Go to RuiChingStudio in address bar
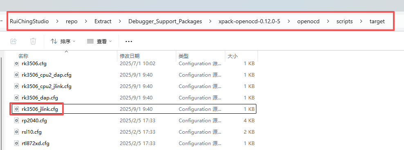The height and width of the screenshot is (150, 404). point(29,21)
